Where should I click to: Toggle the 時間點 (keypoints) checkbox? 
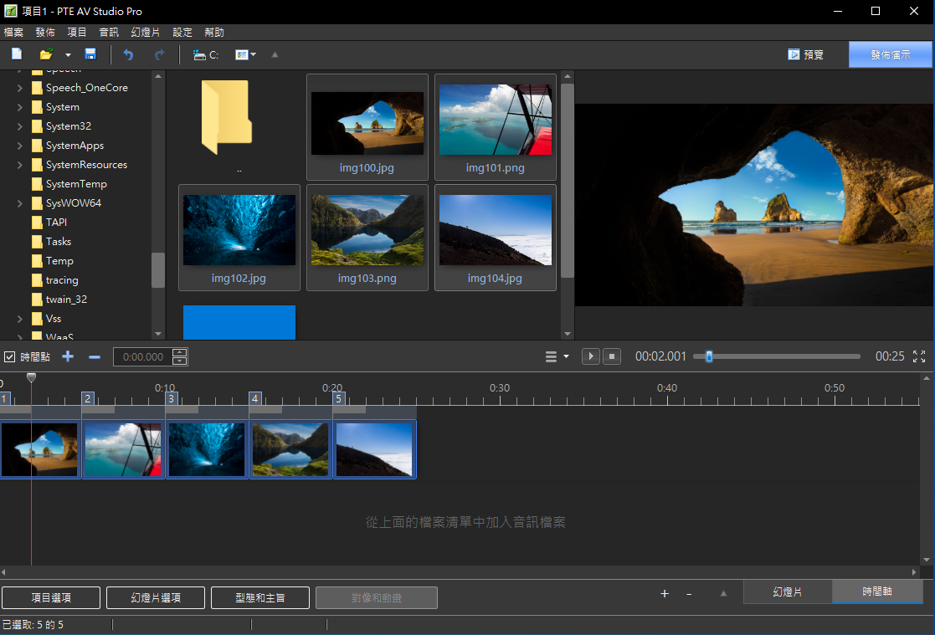(x=9, y=356)
